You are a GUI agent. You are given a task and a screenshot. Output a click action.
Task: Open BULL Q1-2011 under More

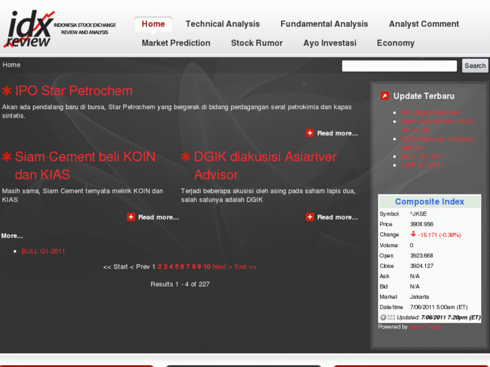click(43, 251)
